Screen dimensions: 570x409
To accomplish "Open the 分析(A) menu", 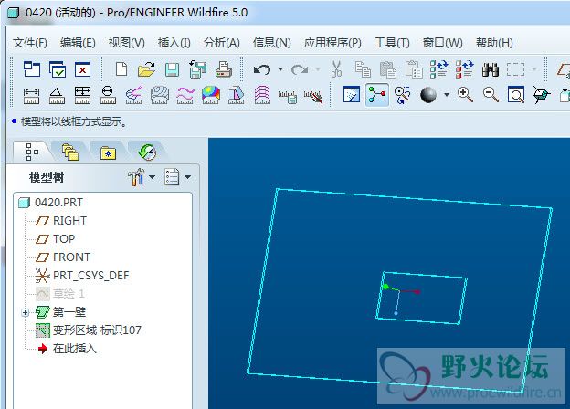I will point(222,43).
